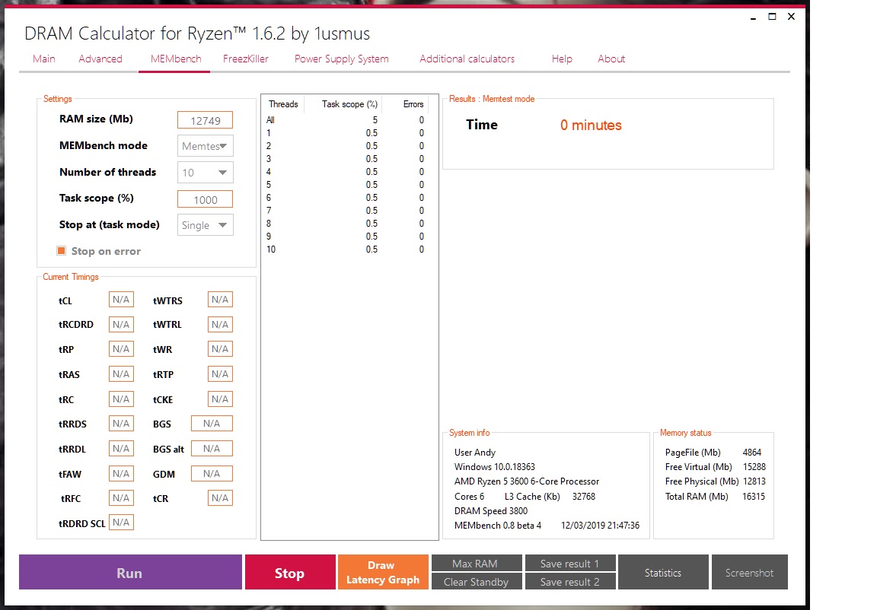Image resolution: width=877 pixels, height=610 pixels.
Task: Click the tCKE timing value box
Action: [x=220, y=399]
